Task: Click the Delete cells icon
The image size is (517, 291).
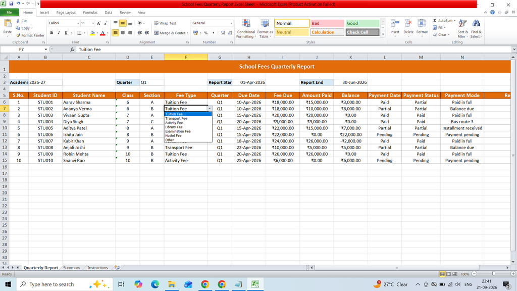Action: click(x=408, y=24)
